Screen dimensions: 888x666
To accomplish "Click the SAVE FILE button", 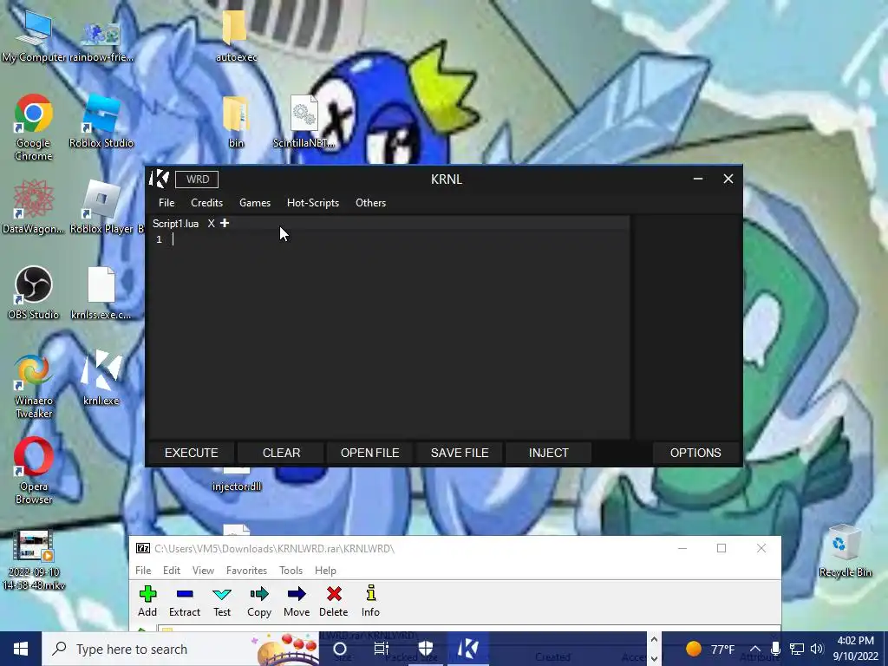I will point(460,453).
